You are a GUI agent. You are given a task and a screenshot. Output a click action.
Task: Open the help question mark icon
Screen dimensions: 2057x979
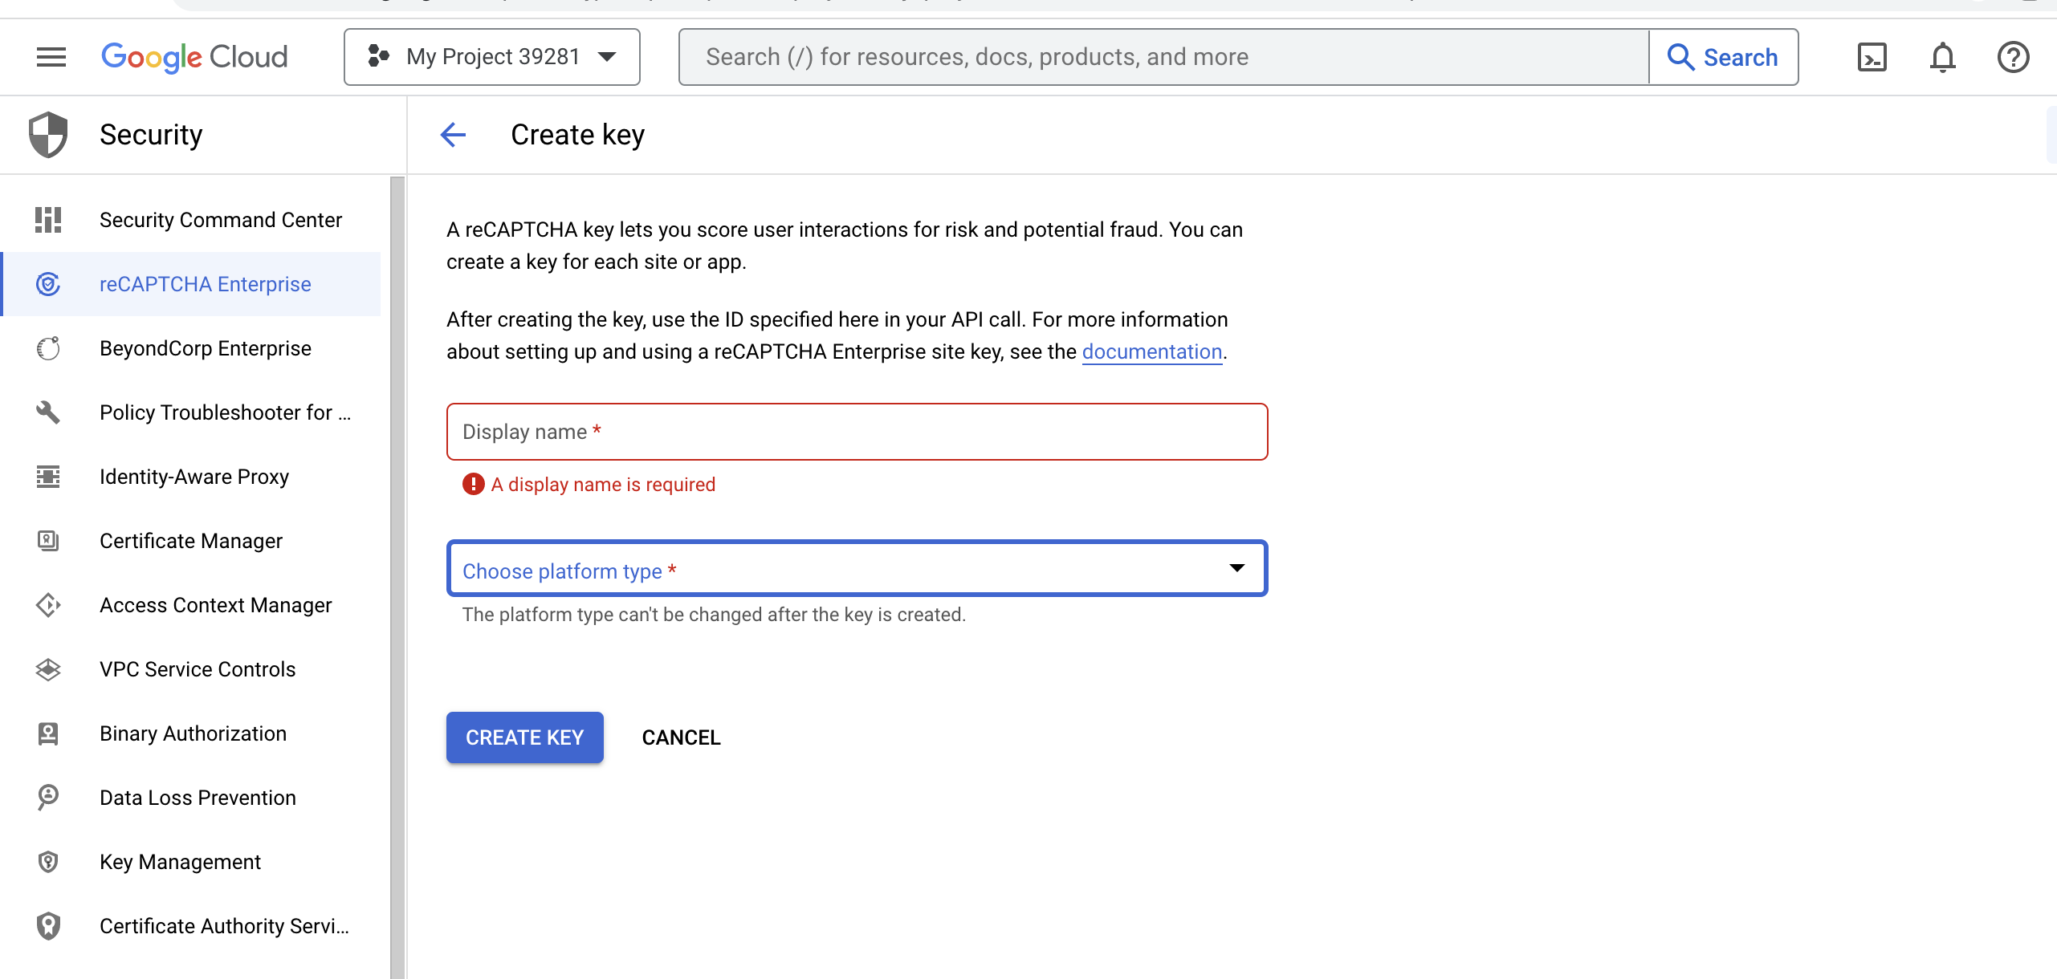(2013, 57)
